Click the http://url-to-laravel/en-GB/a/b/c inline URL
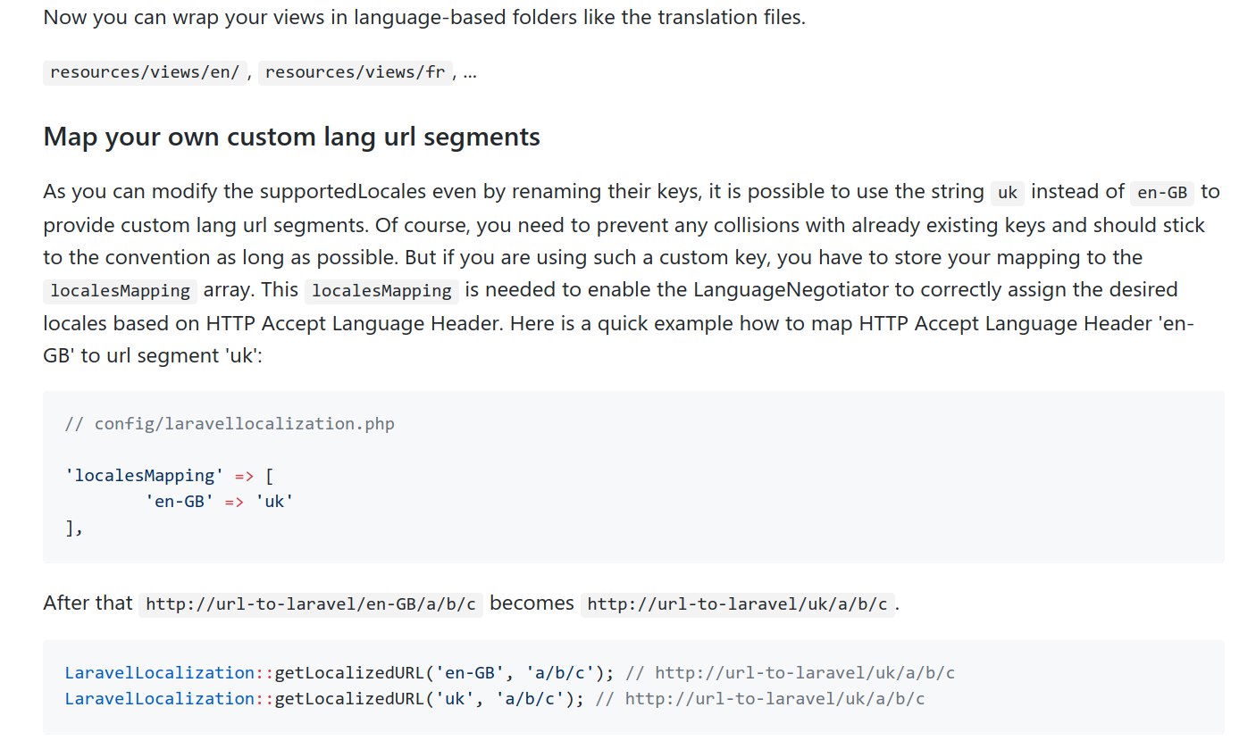 tap(311, 604)
